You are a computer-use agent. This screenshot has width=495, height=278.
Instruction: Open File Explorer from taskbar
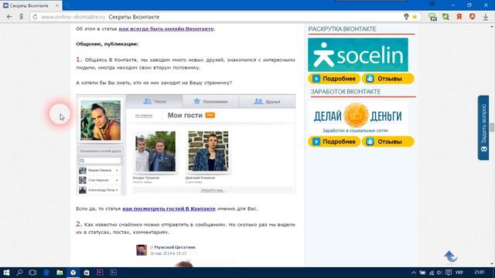60,273
